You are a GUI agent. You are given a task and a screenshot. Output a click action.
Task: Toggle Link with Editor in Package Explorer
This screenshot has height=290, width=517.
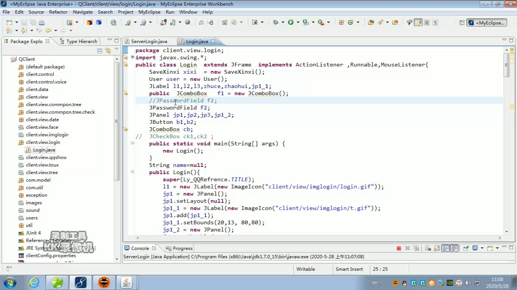(x=108, y=51)
